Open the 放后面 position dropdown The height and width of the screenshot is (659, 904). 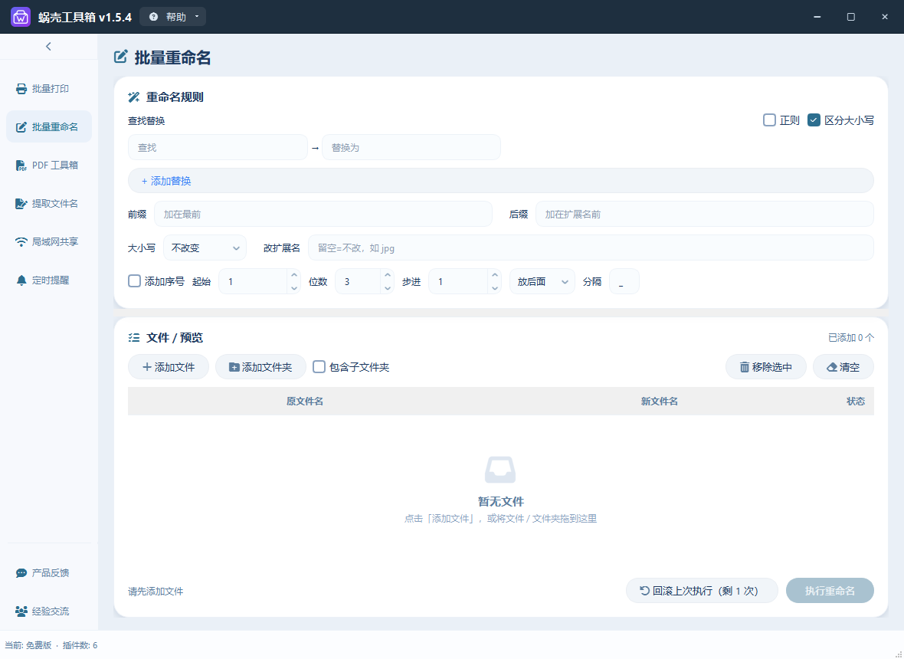tap(542, 281)
